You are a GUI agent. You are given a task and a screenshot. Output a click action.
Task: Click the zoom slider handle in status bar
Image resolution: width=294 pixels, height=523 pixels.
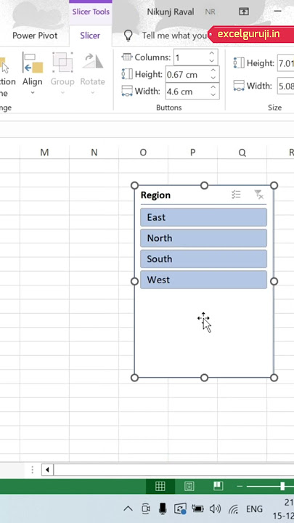pos(282,486)
